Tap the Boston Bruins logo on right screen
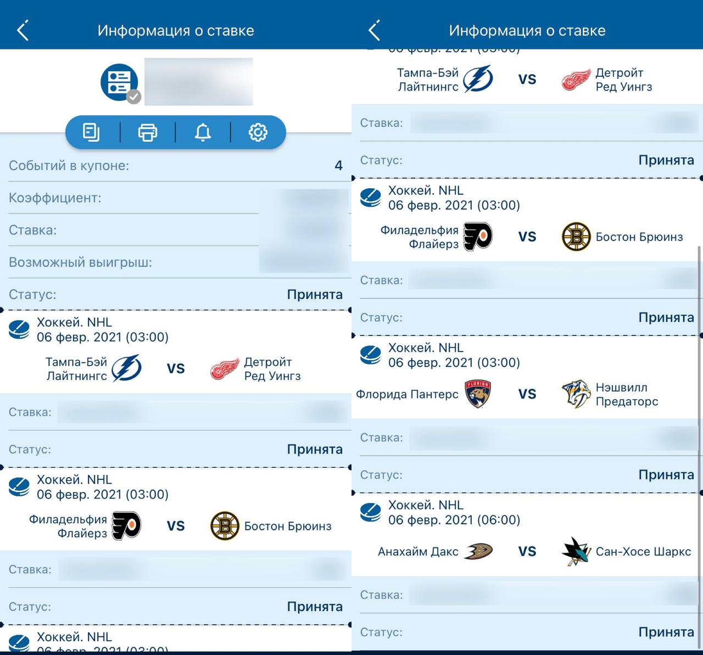This screenshot has width=703, height=655. (x=576, y=237)
